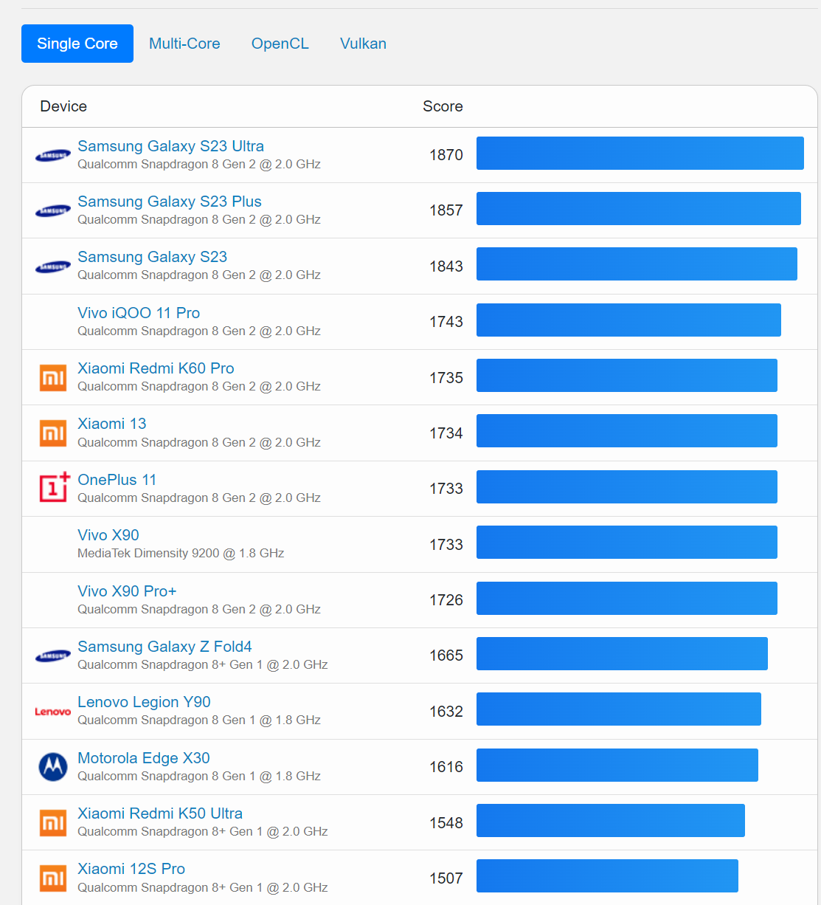This screenshot has width=821, height=905.
Task: Click Samsung logo next to Galaxy S23 Plus
Action: pyautogui.click(x=53, y=211)
